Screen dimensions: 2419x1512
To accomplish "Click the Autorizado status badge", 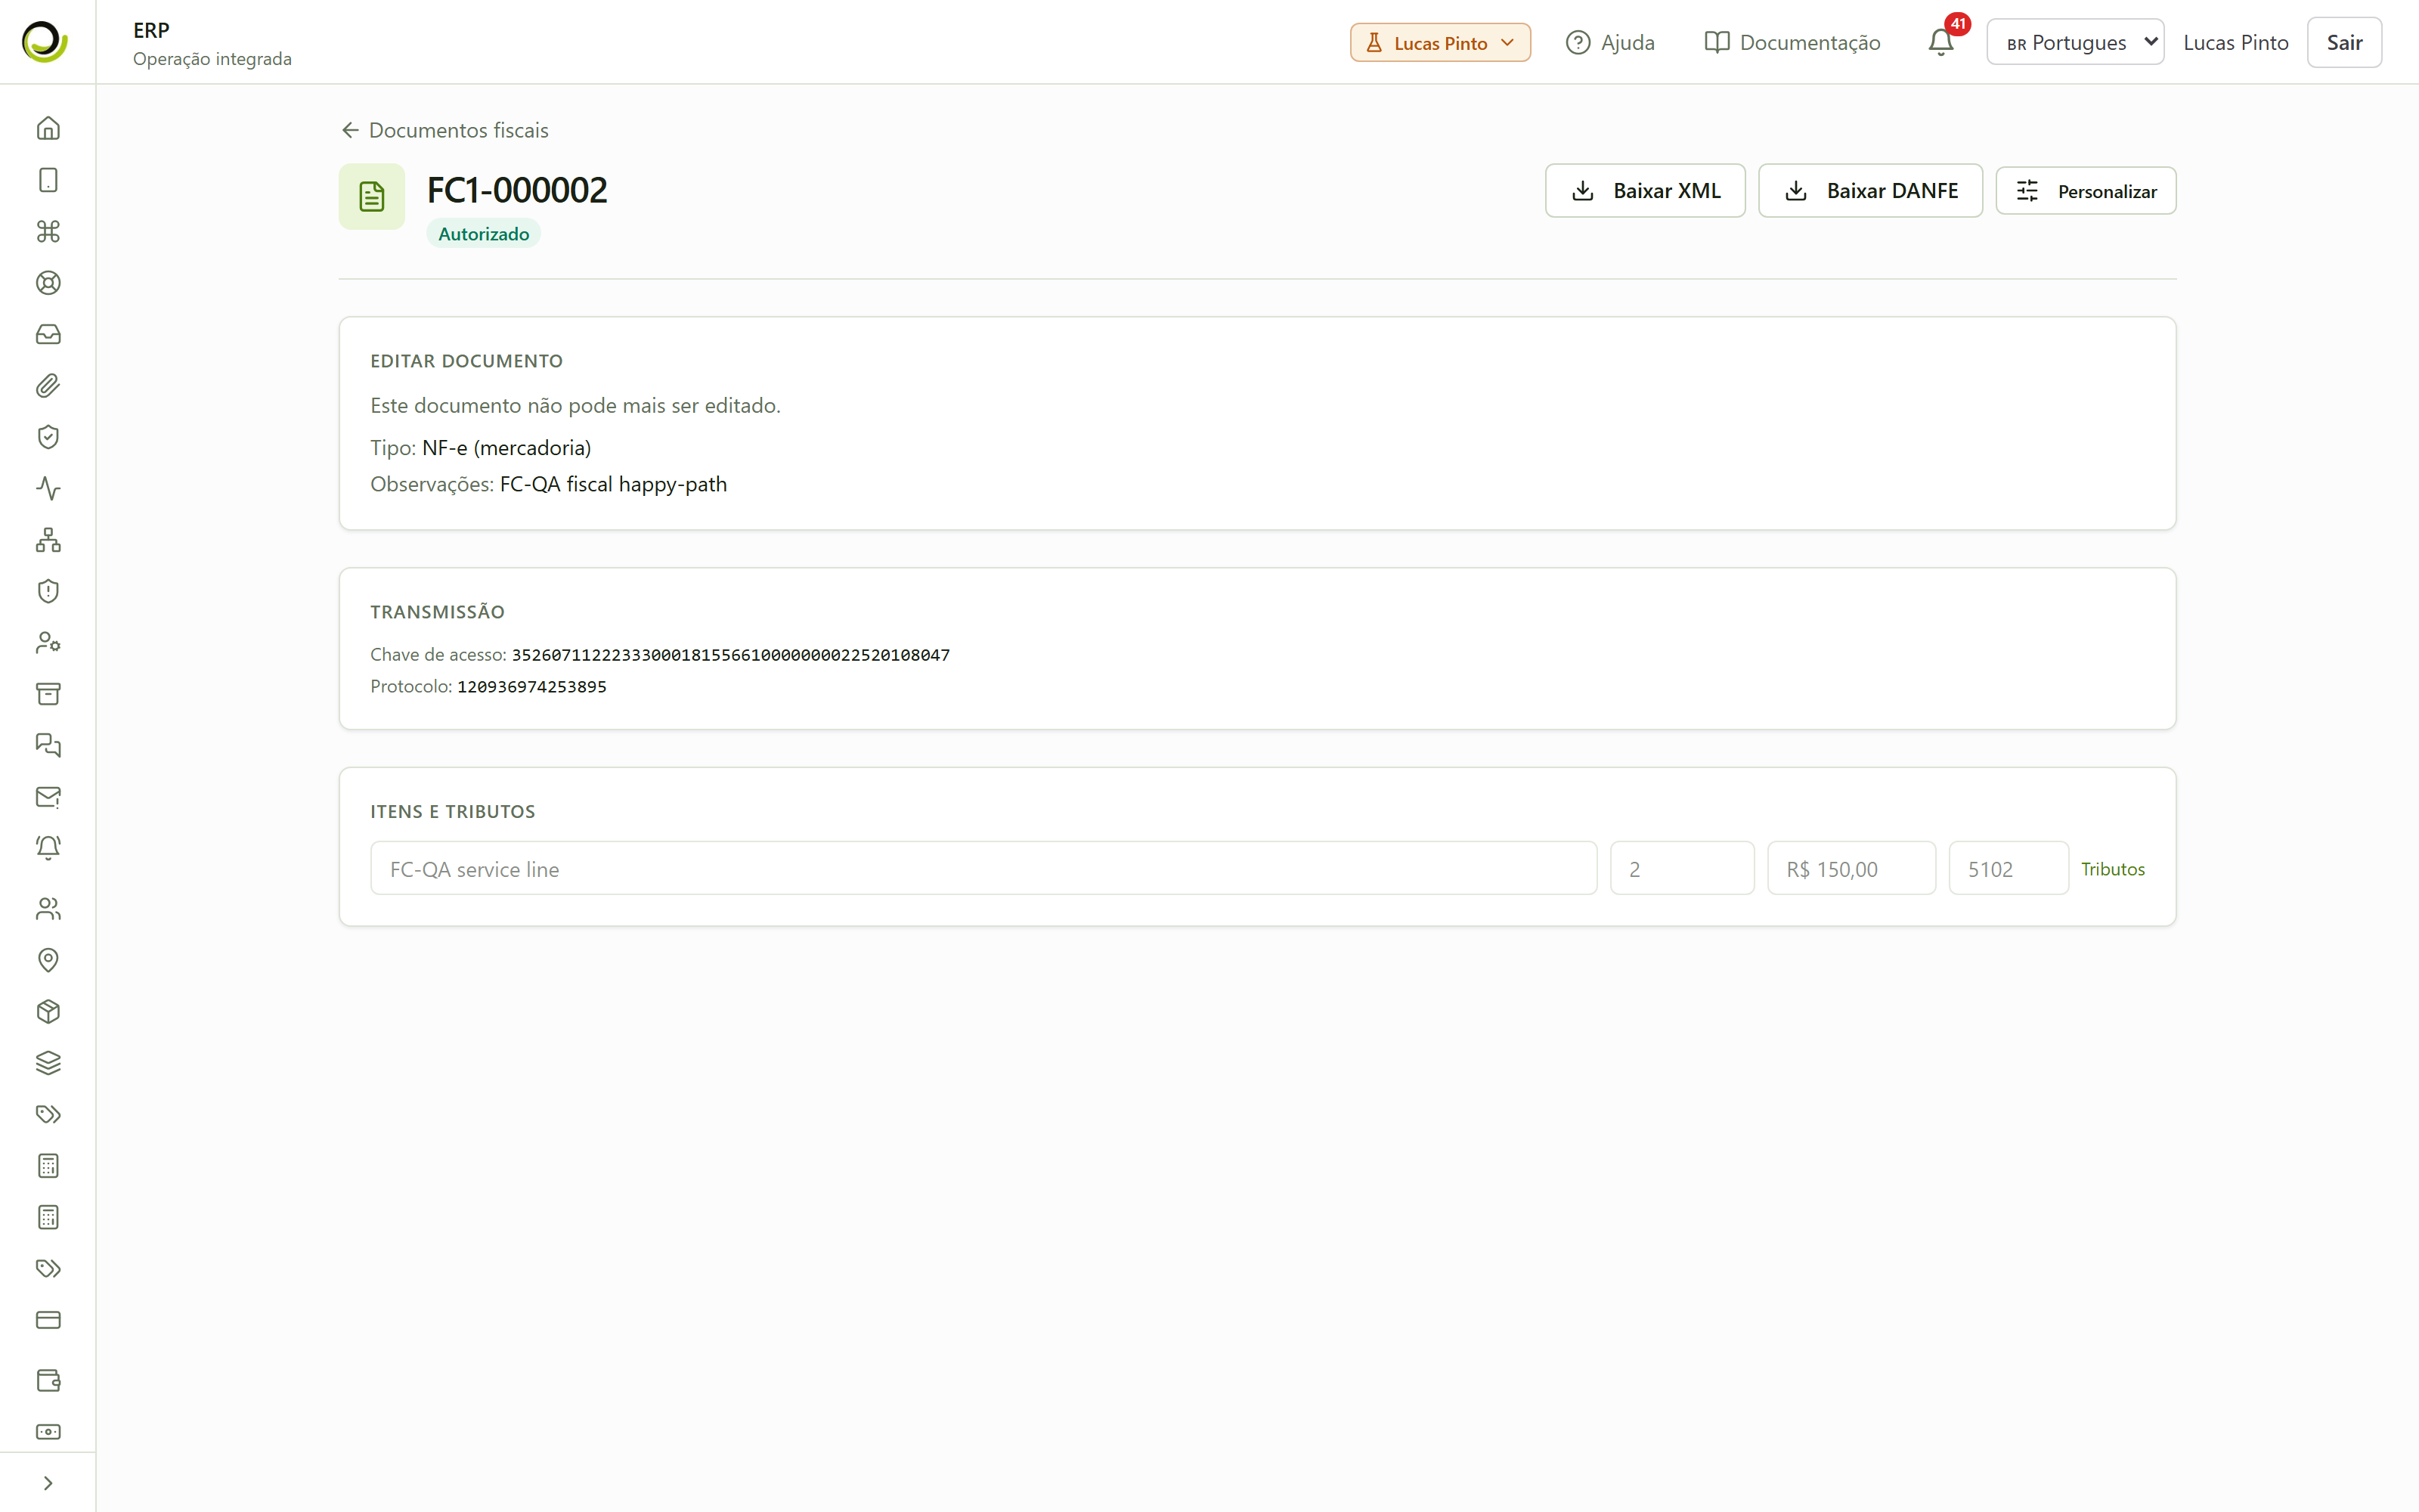I will coord(484,234).
